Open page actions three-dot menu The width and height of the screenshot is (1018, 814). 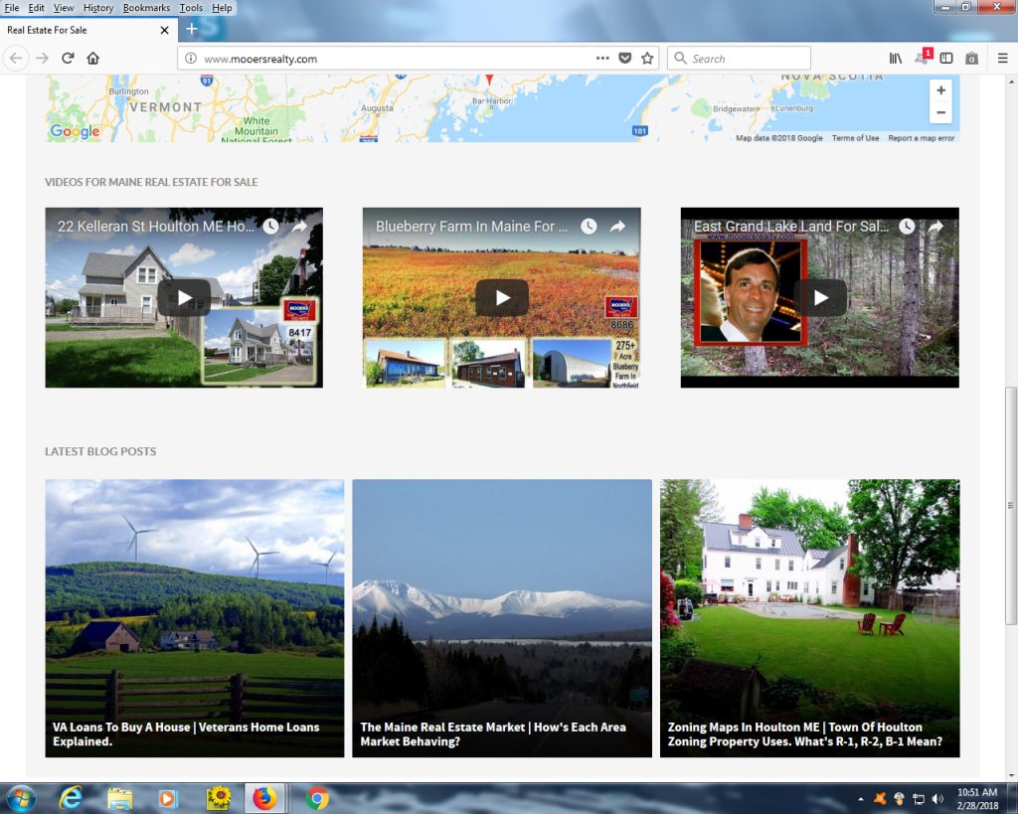(x=602, y=59)
